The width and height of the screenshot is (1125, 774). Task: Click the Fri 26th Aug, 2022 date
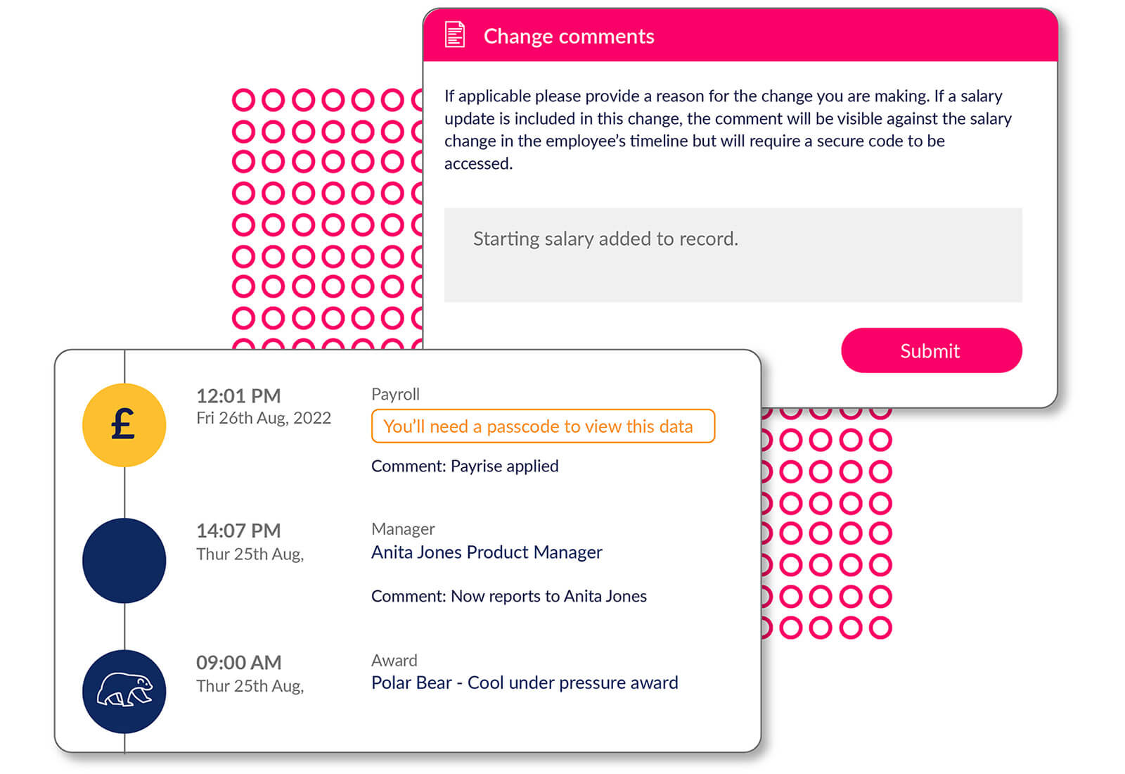point(264,418)
